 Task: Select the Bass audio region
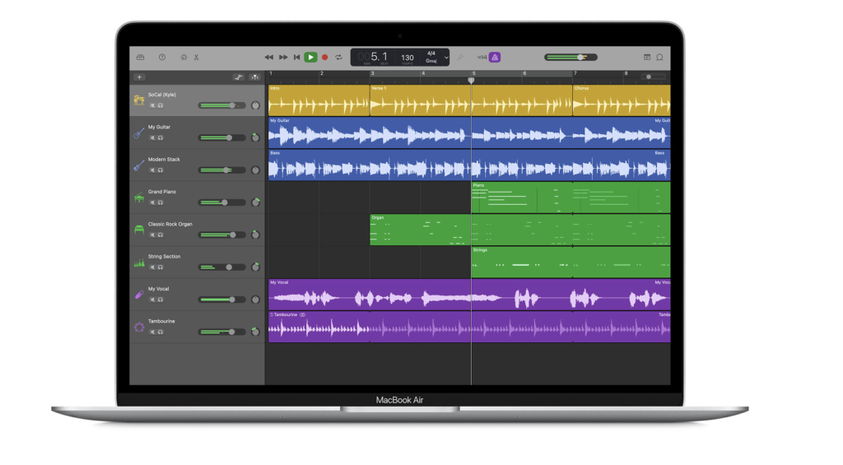(469, 165)
